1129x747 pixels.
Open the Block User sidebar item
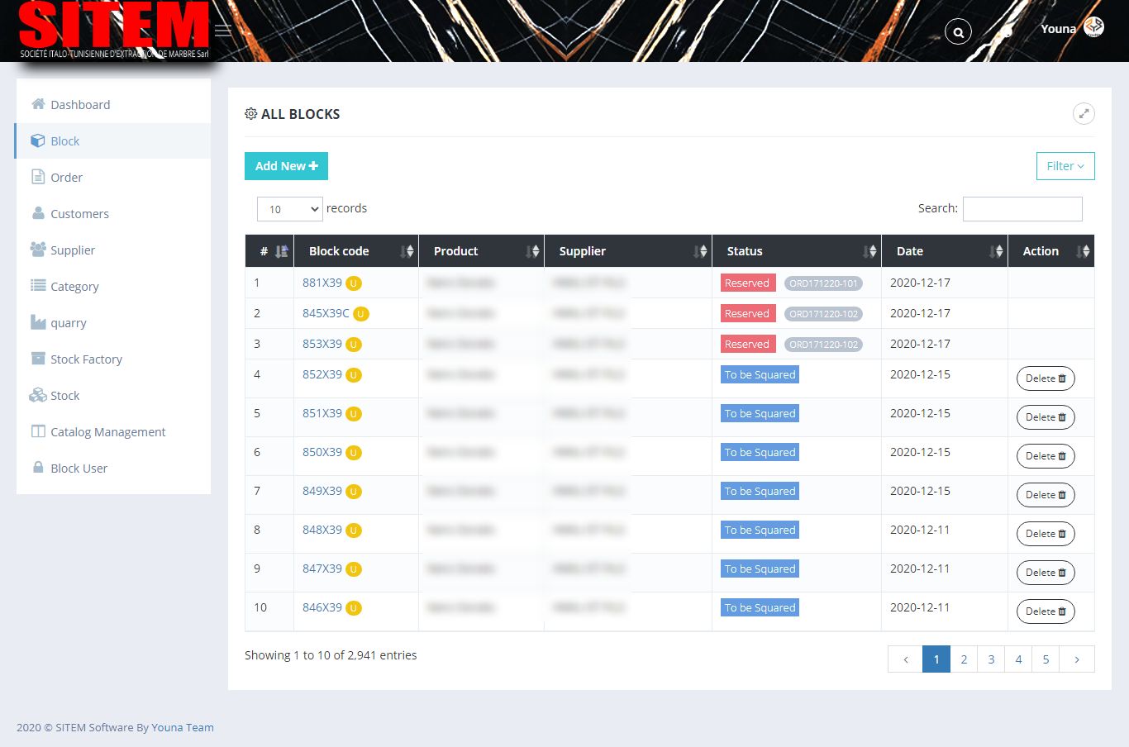coord(79,469)
